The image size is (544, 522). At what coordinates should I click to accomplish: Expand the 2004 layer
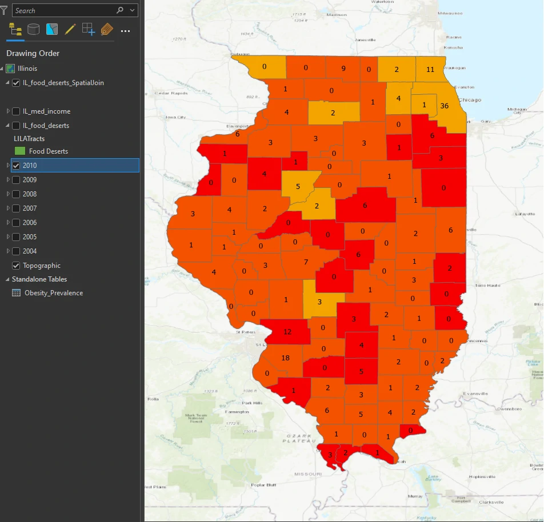7,251
